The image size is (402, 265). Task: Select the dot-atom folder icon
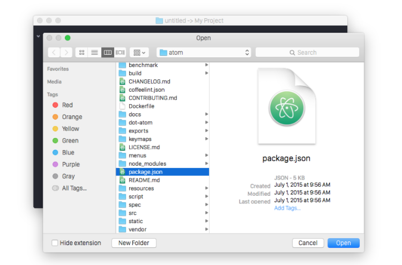pos(122,123)
